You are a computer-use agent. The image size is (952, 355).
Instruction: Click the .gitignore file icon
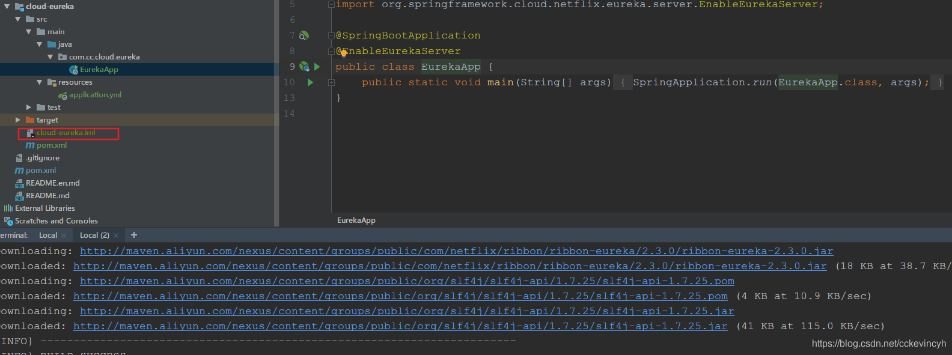[19, 158]
